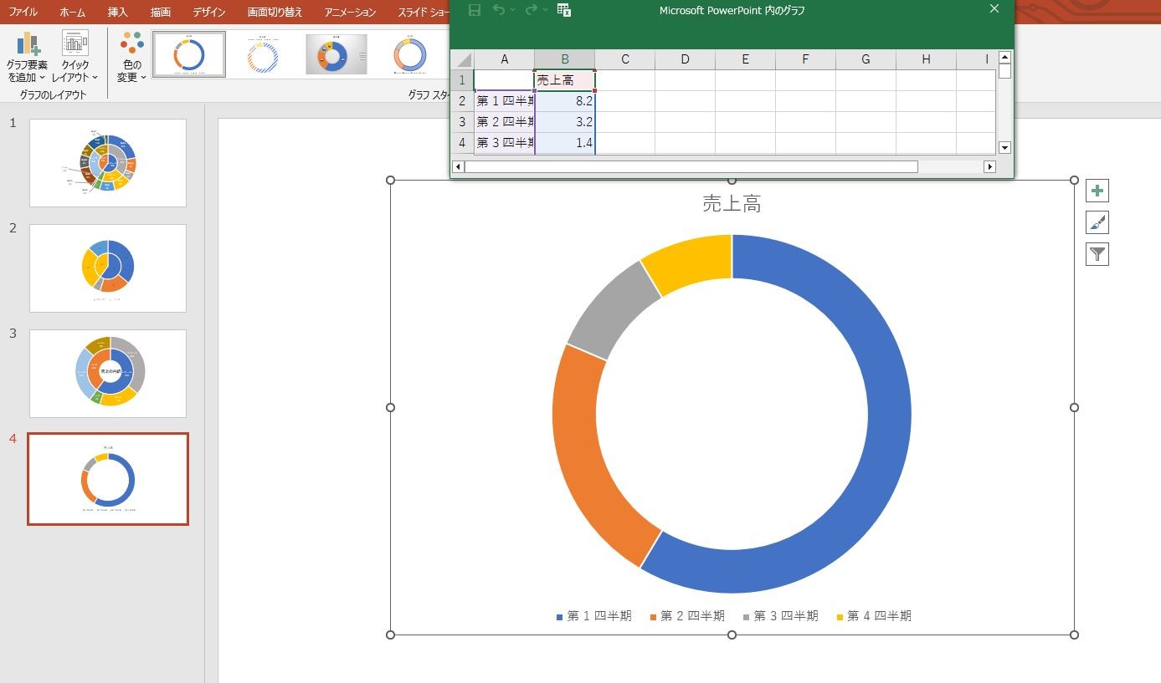Select slide 2 thumbnail in the panel
This screenshot has width=1161, height=683.
pyautogui.click(x=108, y=268)
